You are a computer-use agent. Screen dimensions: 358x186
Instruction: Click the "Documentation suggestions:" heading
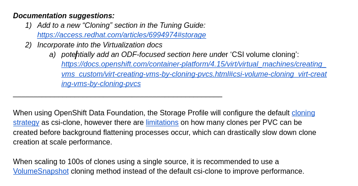[64, 16]
